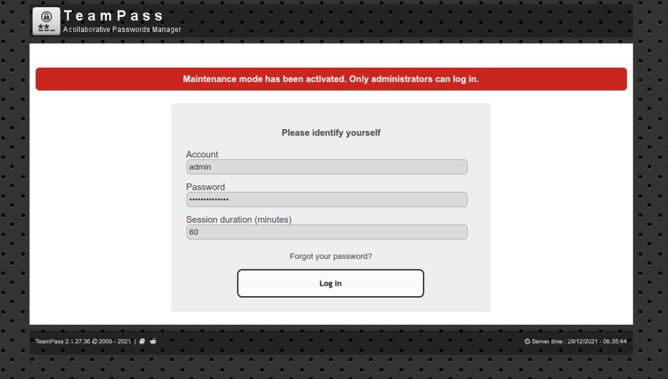Click the TeamPass title text in header

tap(114, 16)
